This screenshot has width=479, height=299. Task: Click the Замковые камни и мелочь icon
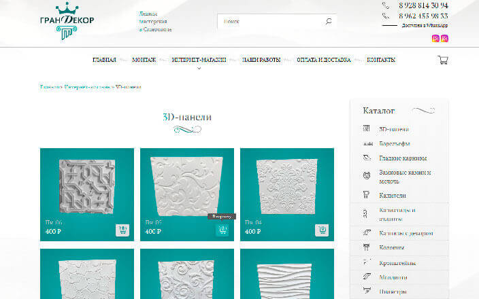[x=367, y=175]
